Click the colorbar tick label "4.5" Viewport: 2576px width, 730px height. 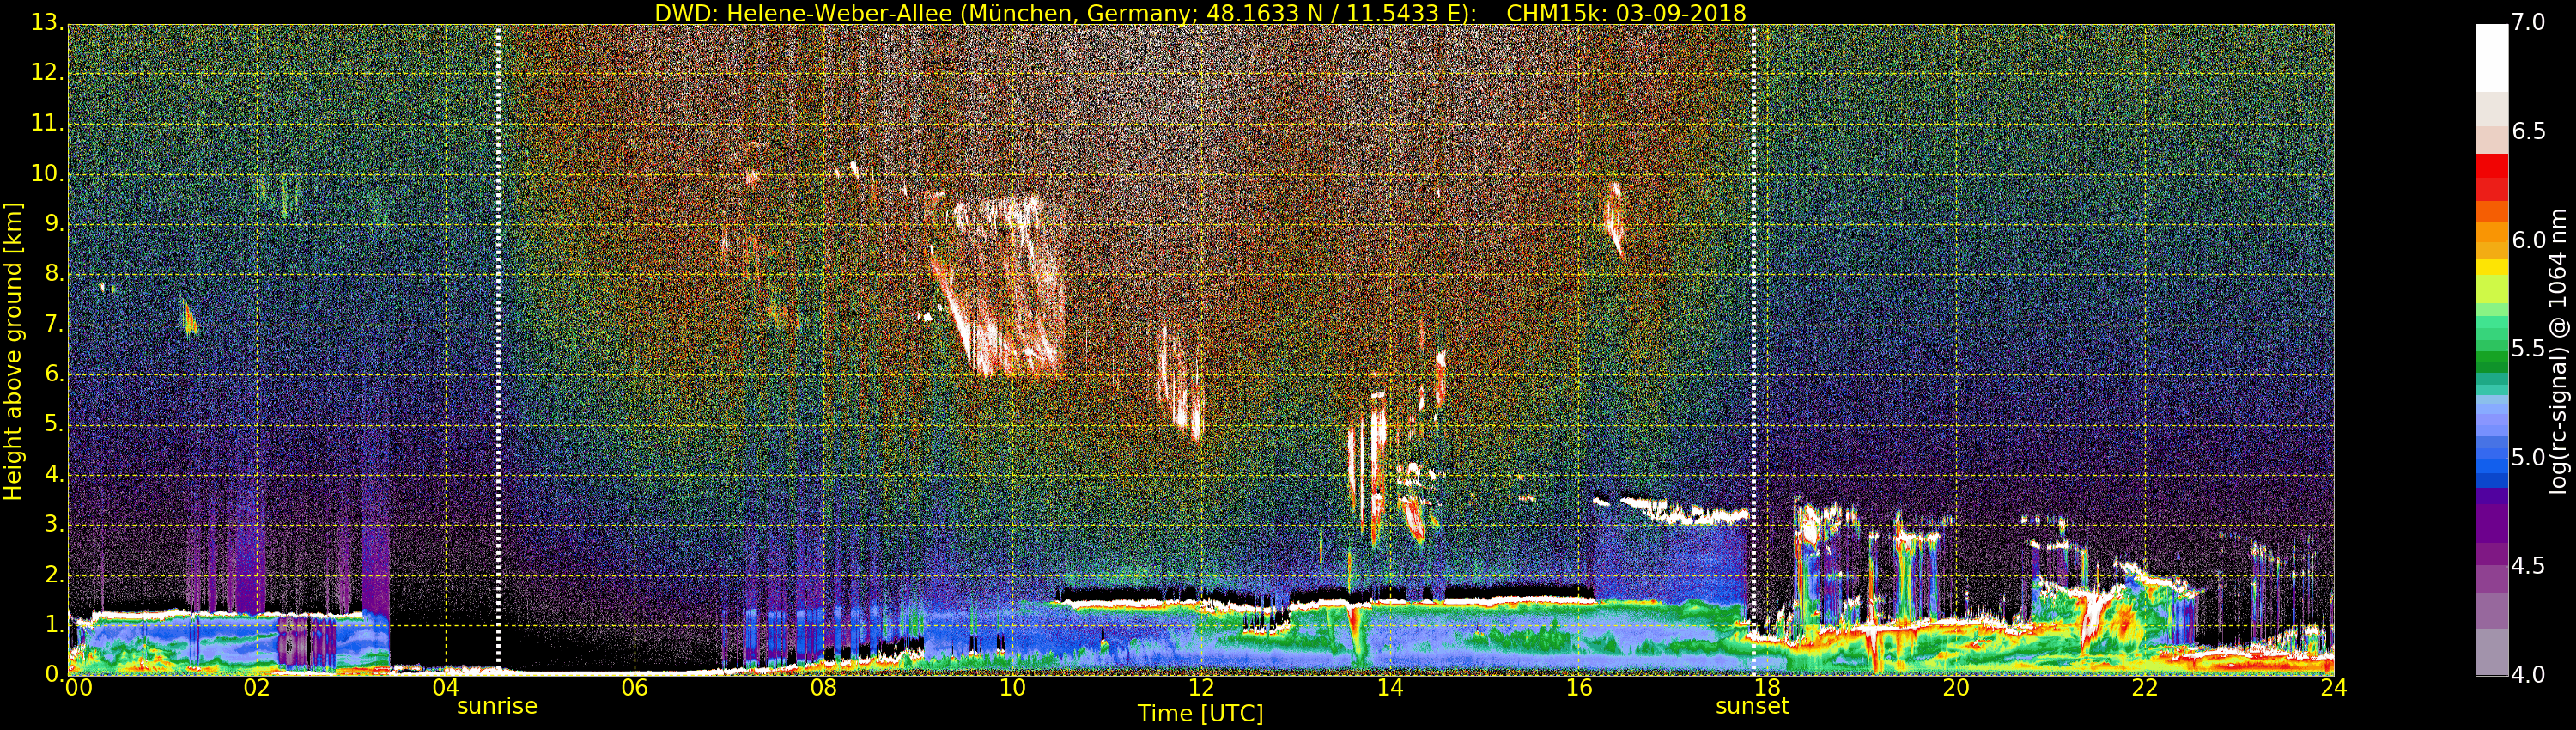pos(2530,566)
